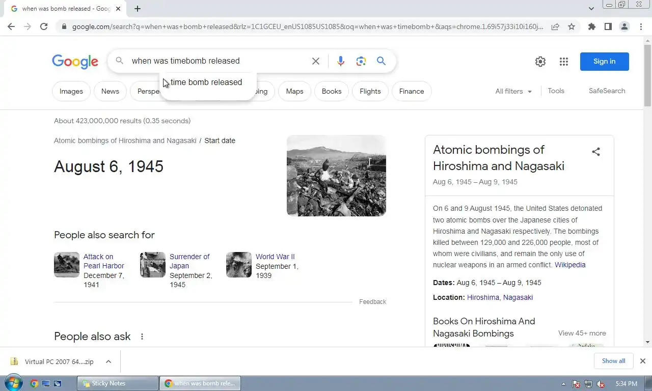
Task: Switch to Finance results
Action: 412,91
